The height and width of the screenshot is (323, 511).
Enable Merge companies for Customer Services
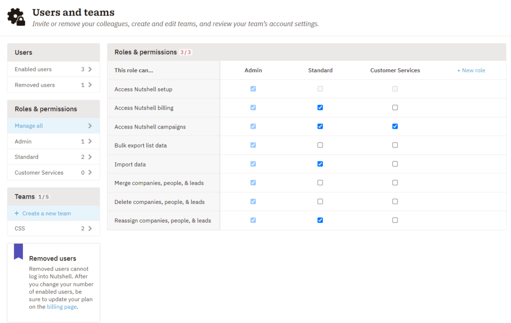[x=395, y=182]
